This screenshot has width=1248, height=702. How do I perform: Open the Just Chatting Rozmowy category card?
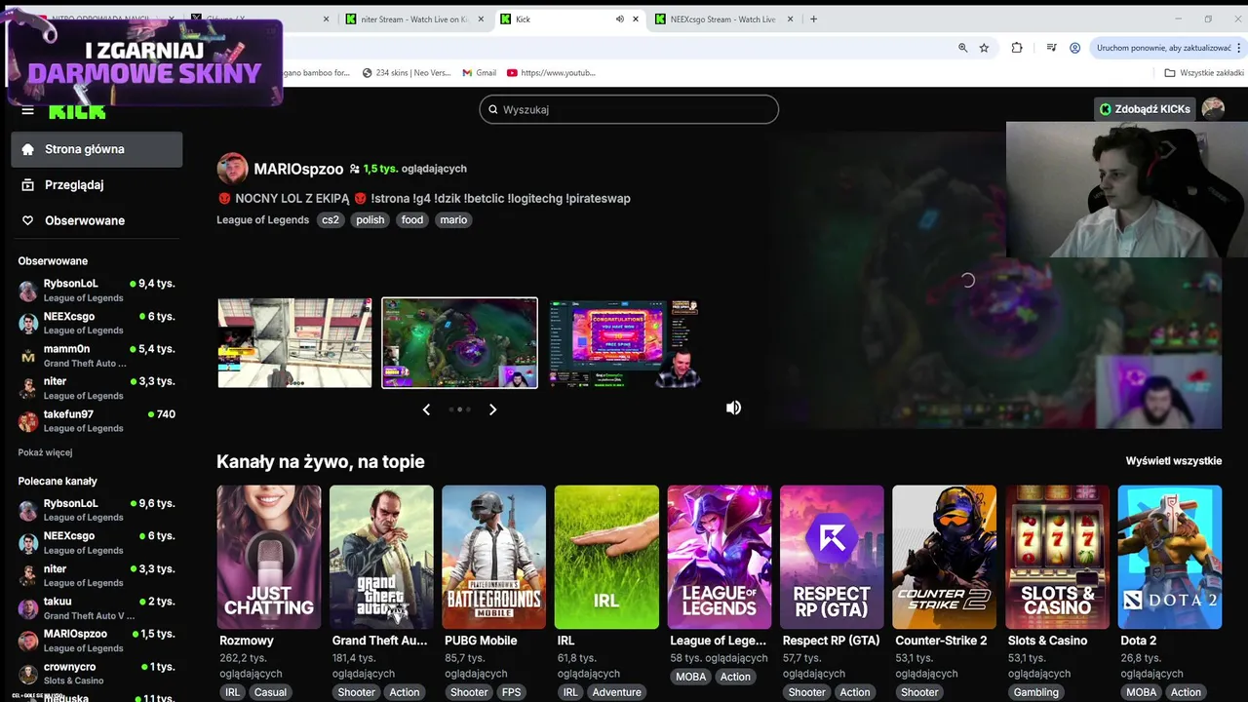tap(269, 557)
